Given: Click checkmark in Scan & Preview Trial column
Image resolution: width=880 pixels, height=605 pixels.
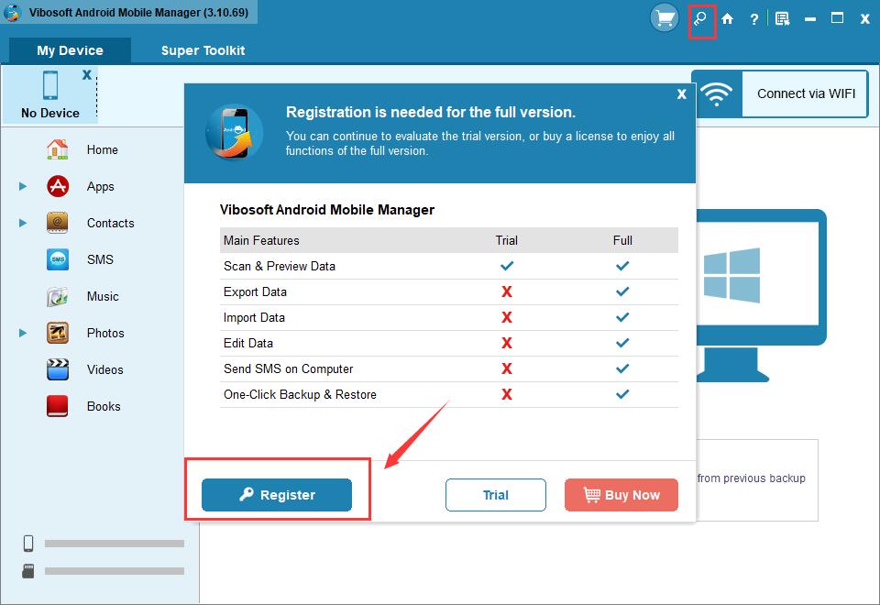Looking at the screenshot, I should pyautogui.click(x=507, y=266).
